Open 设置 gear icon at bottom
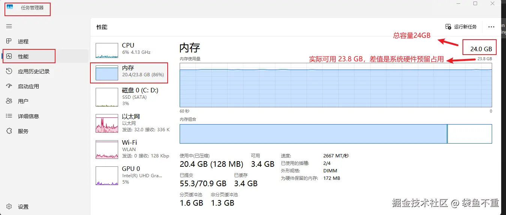Viewport: 506px width, 215px height. (9, 206)
